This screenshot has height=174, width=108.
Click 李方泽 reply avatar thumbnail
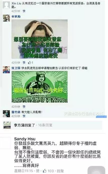click(x=7, y=125)
